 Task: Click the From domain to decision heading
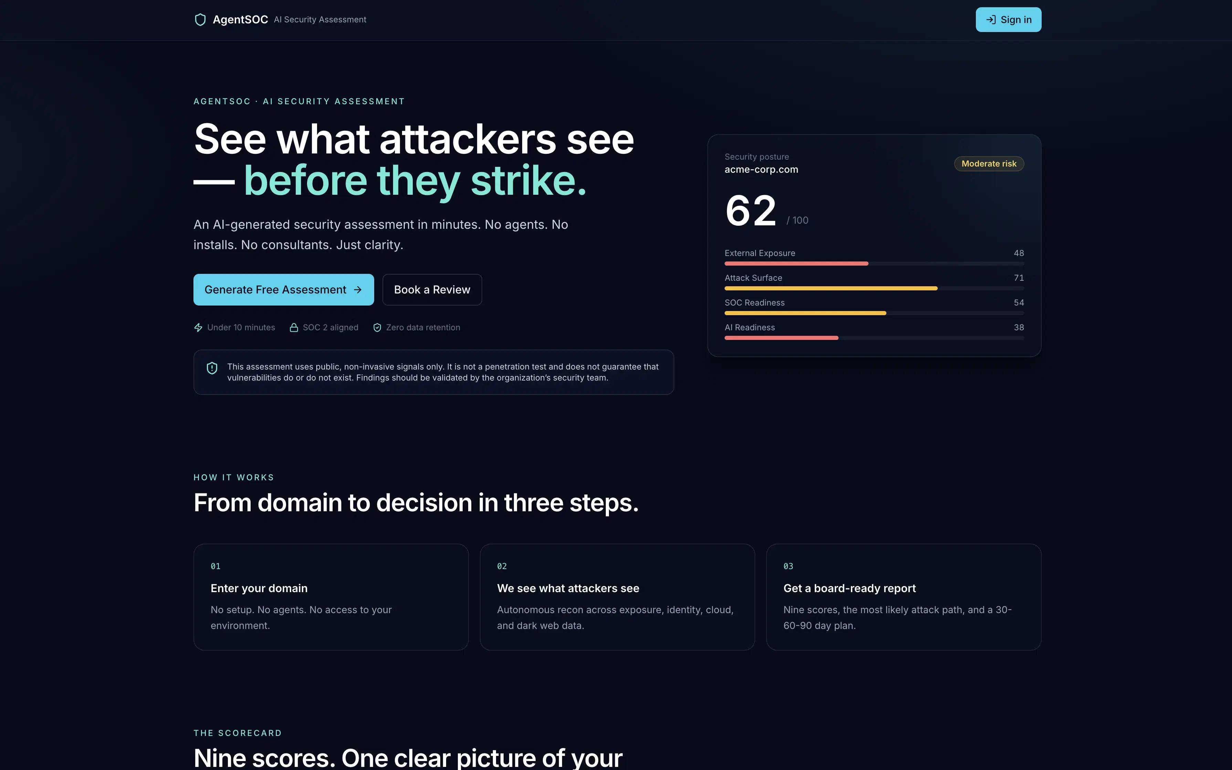tap(416, 503)
